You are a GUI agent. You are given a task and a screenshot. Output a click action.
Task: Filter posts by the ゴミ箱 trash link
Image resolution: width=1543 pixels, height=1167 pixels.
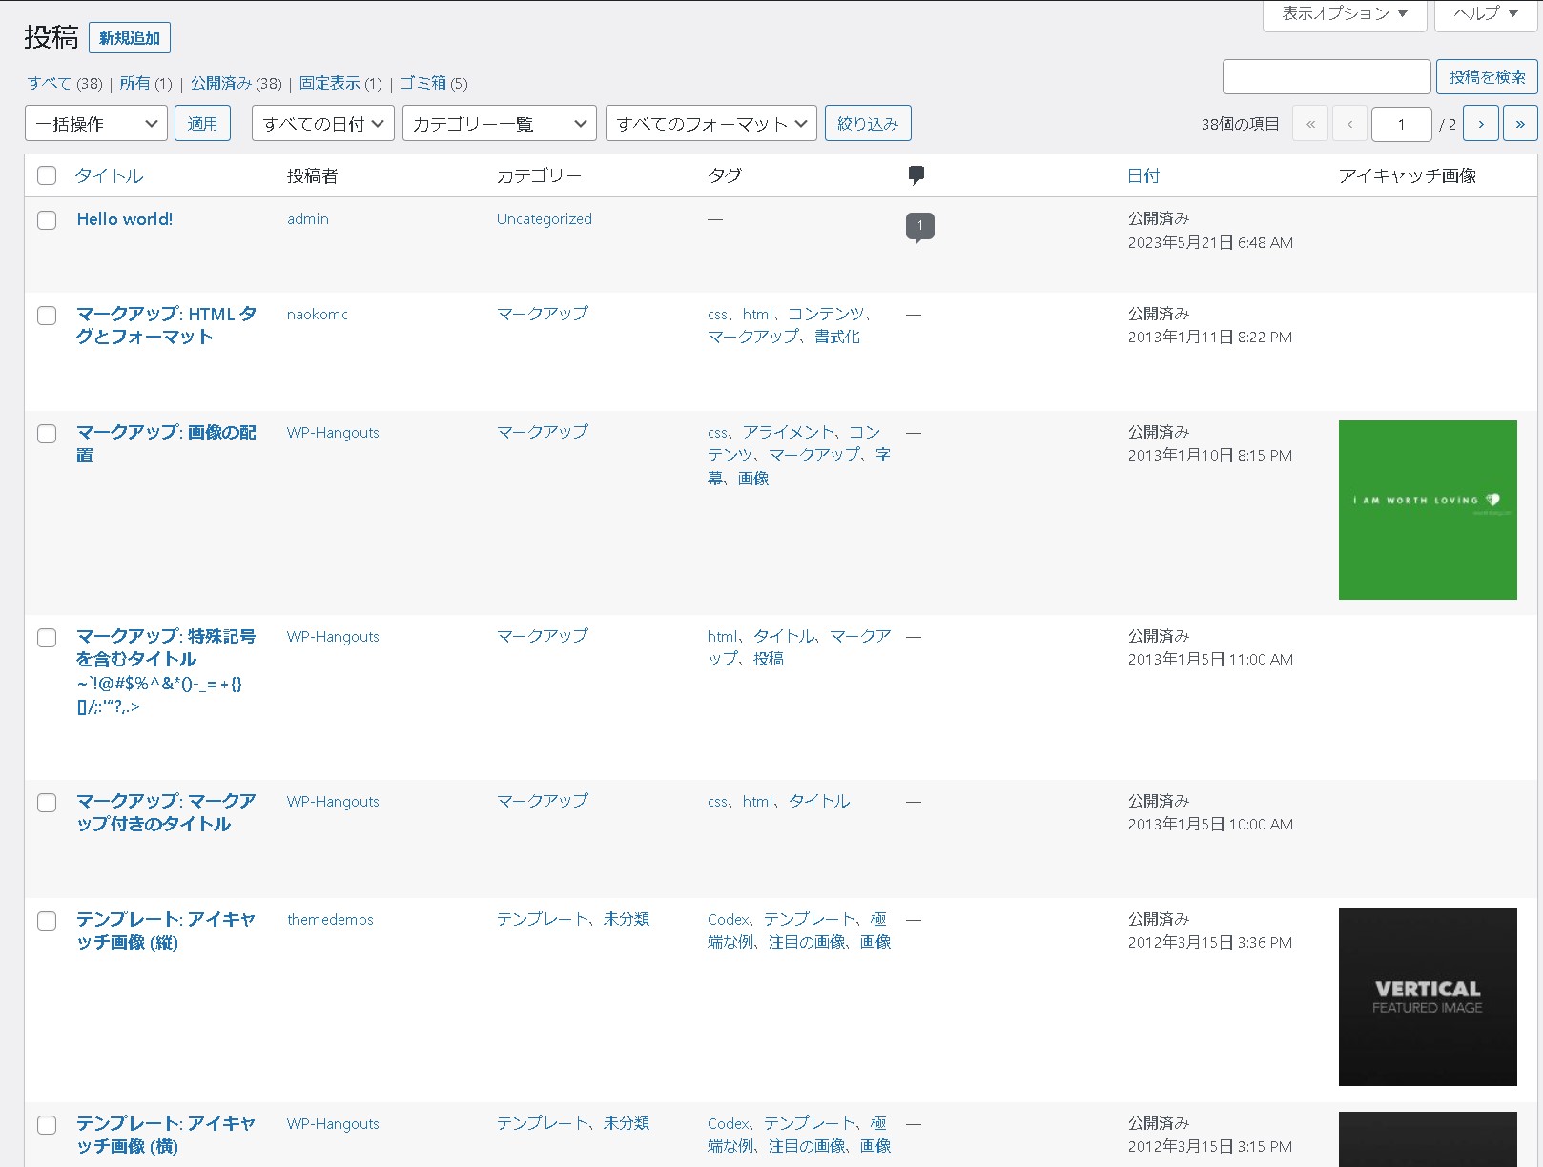(x=422, y=83)
